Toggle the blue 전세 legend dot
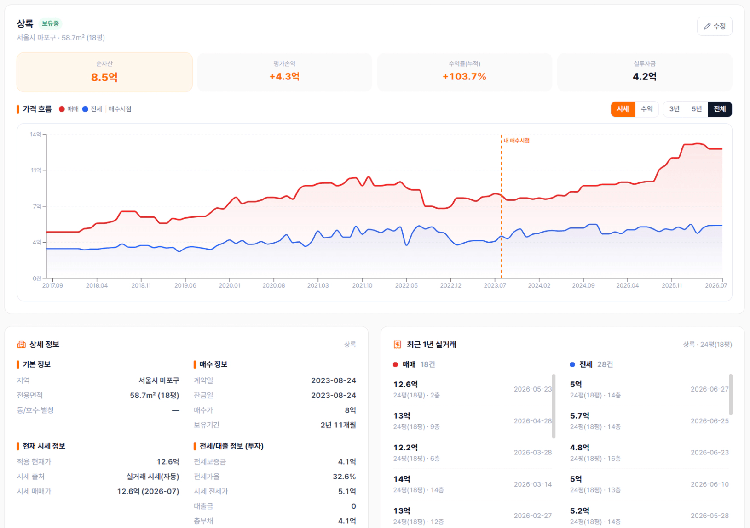This screenshot has height=528, width=750. click(85, 109)
